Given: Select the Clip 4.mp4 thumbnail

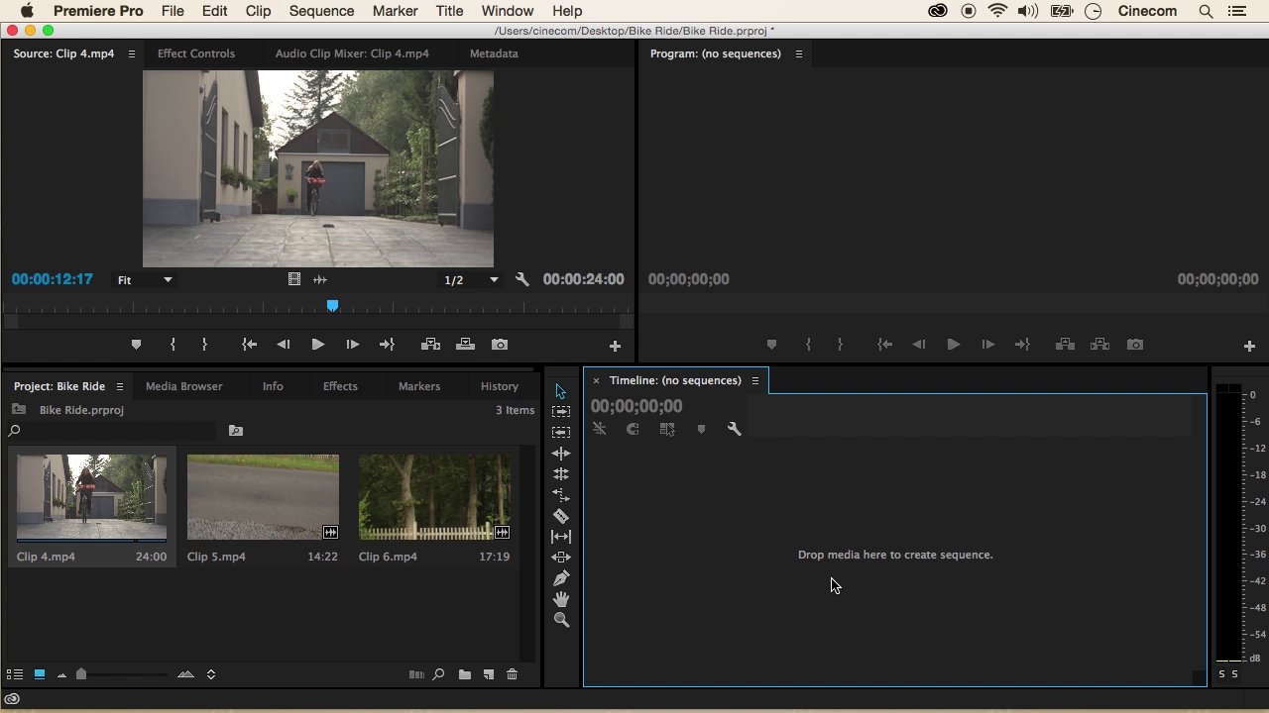Looking at the screenshot, I should [x=91, y=497].
